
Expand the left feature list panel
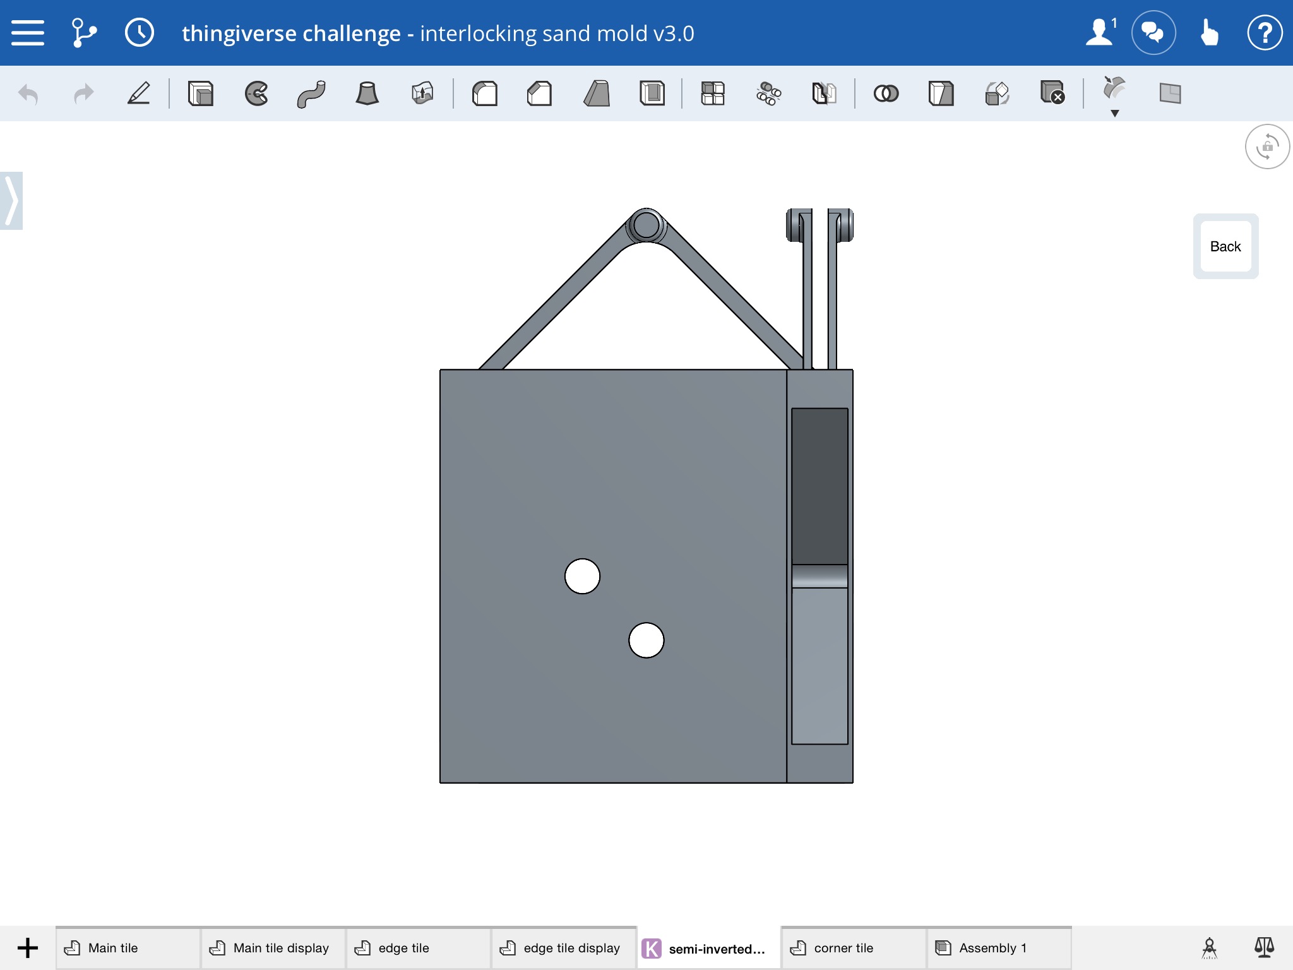(11, 201)
